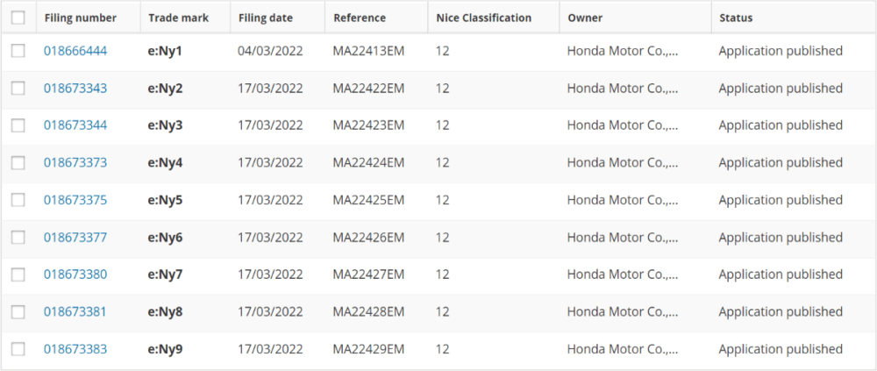
Task: Open filing 018673377 details
Action: click(75, 238)
